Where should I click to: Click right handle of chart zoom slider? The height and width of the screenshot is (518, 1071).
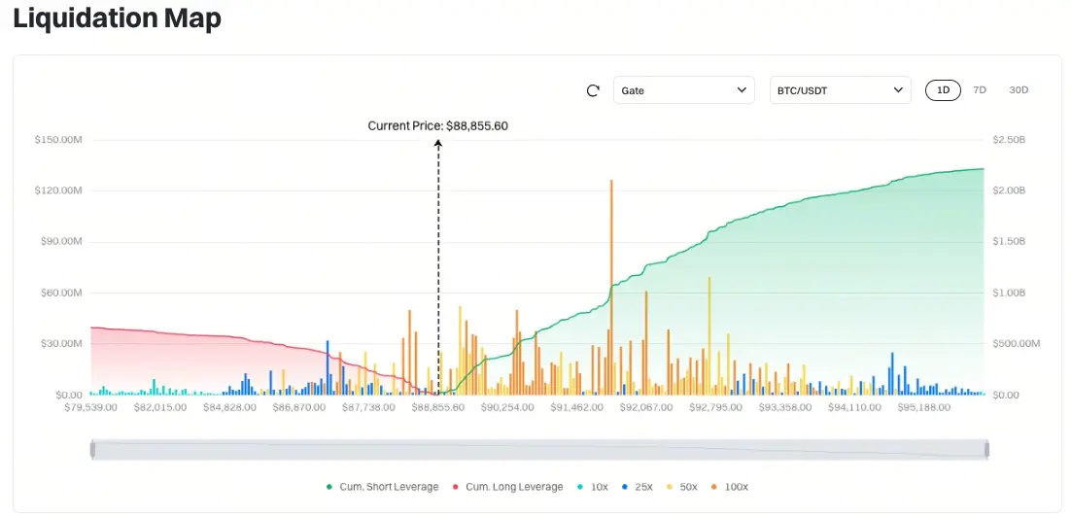tap(986, 450)
